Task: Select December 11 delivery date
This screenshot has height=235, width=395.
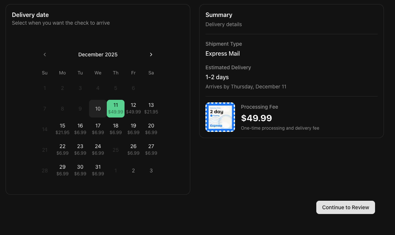Action: pyautogui.click(x=116, y=108)
